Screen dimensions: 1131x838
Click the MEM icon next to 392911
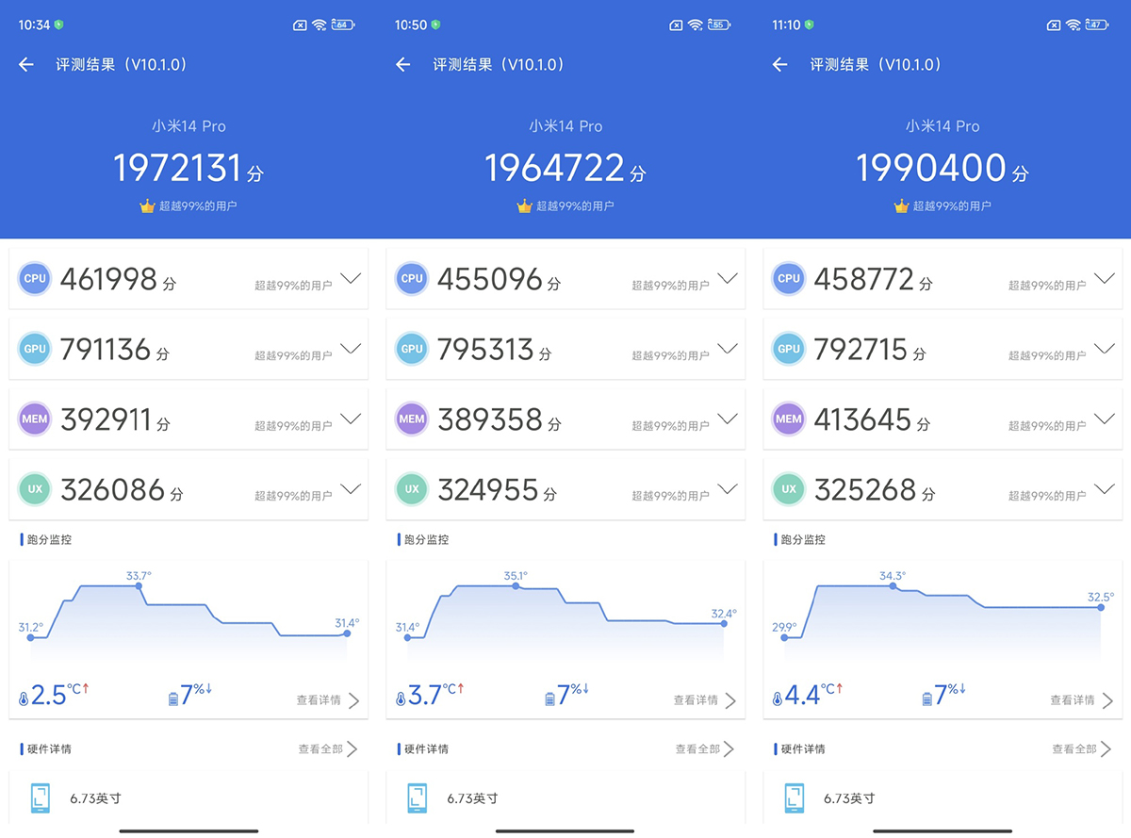(35, 419)
